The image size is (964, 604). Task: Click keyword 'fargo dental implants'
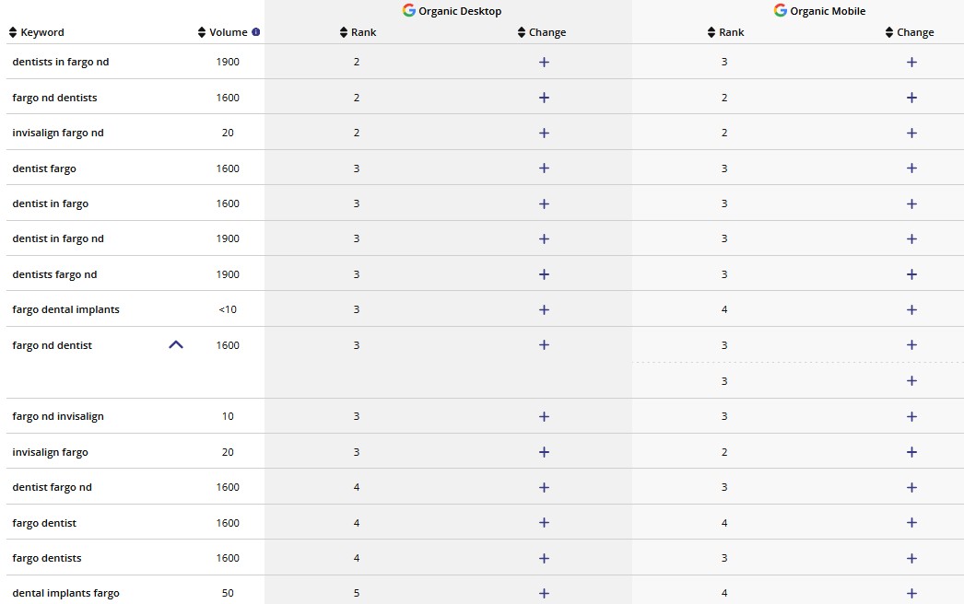pyautogui.click(x=65, y=309)
